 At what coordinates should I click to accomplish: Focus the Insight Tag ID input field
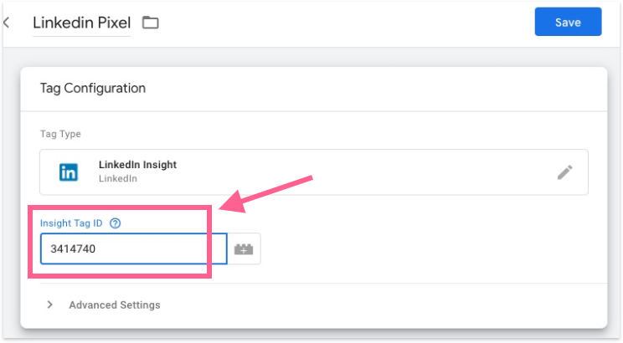pos(134,249)
